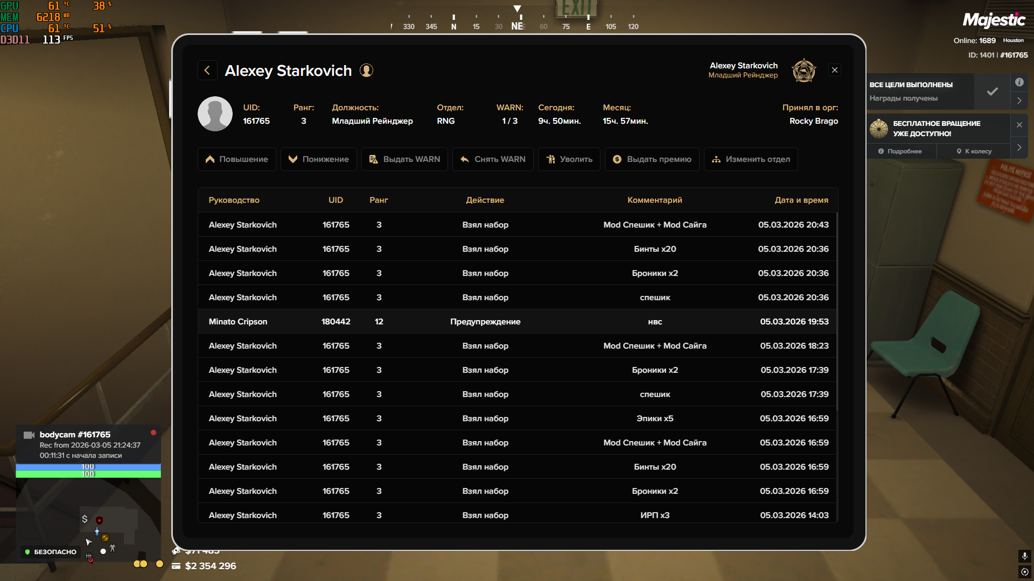This screenshot has width=1034, height=581.
Task: Expand the free spin notification arrow
Action: pos(1019,147)
